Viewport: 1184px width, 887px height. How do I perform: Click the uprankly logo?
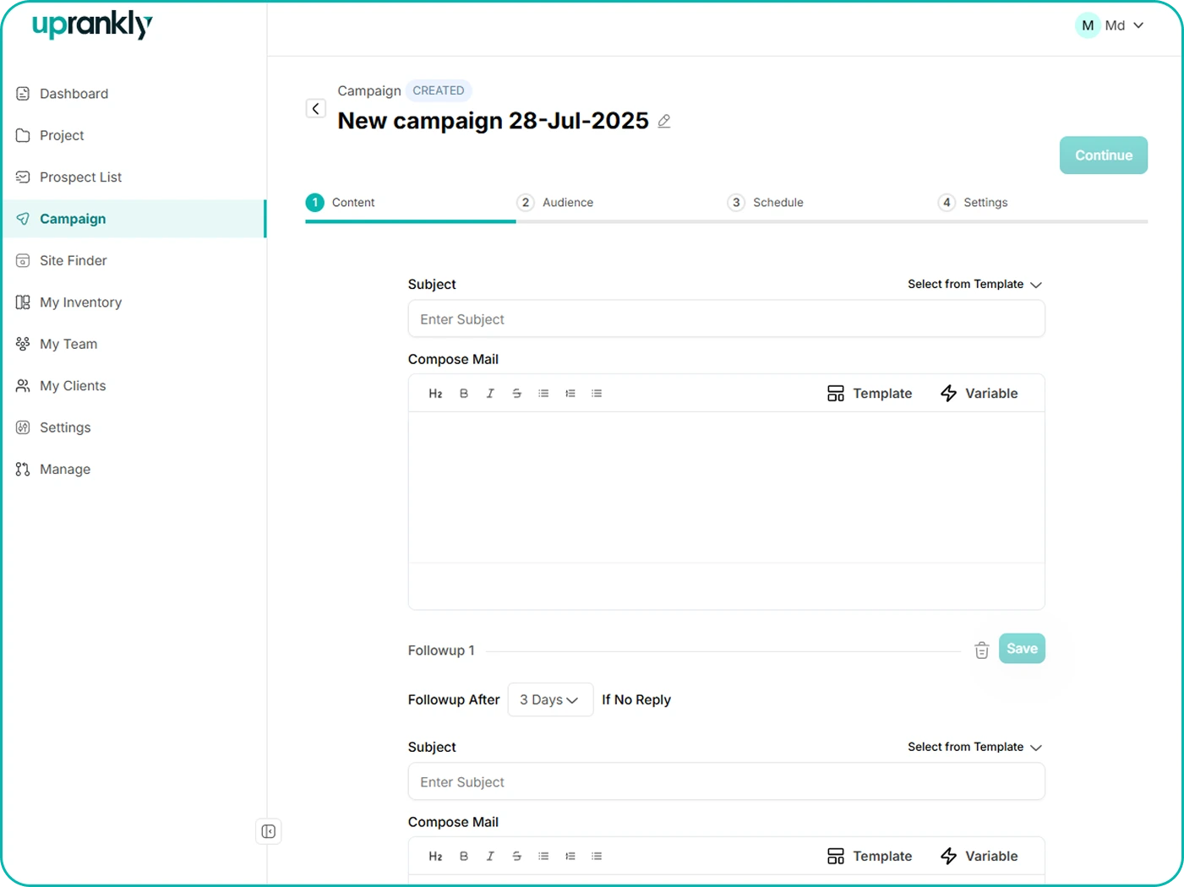pyautogui.click(x=92, y=25)
